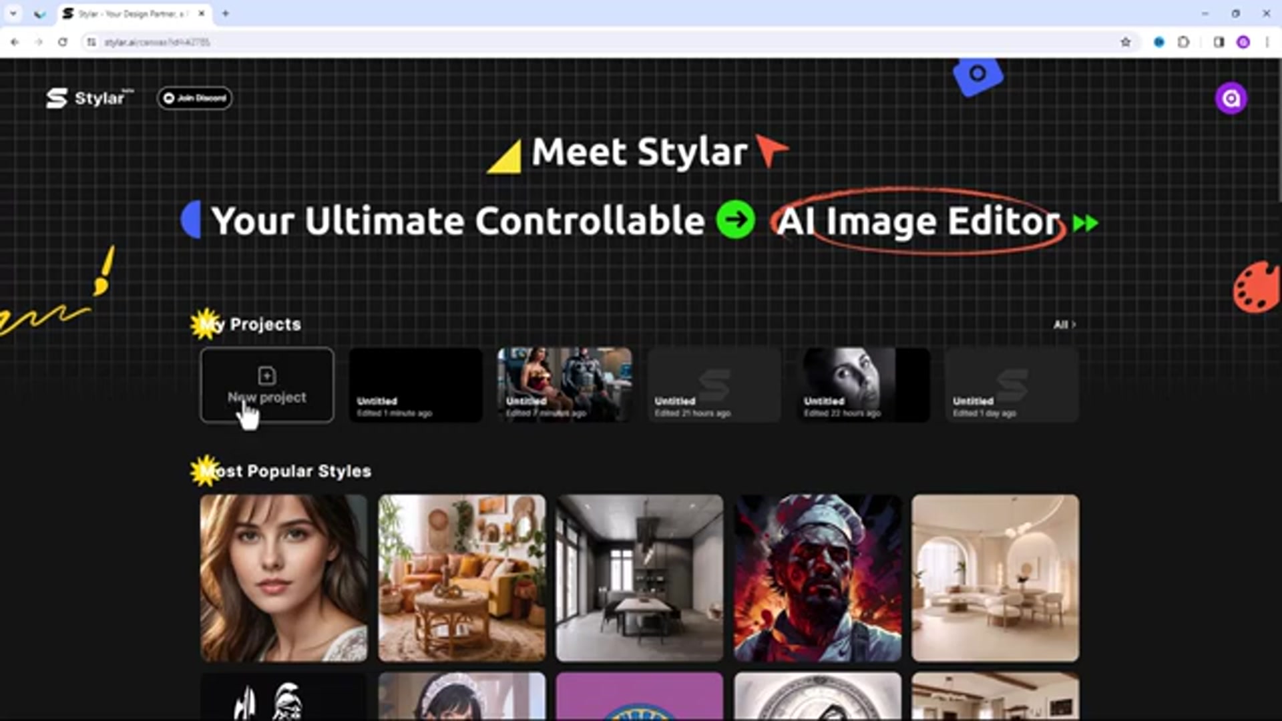Click the blue circular extension icon
Screen dimensions: 1282x721
[x=1159, y=42]
